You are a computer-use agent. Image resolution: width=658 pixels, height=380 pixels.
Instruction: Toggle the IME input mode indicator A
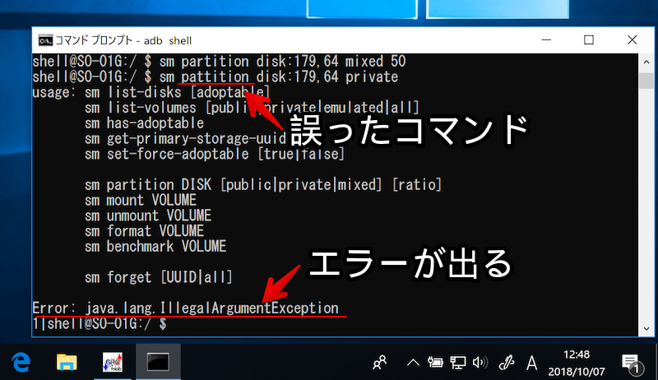click(532, 361)
